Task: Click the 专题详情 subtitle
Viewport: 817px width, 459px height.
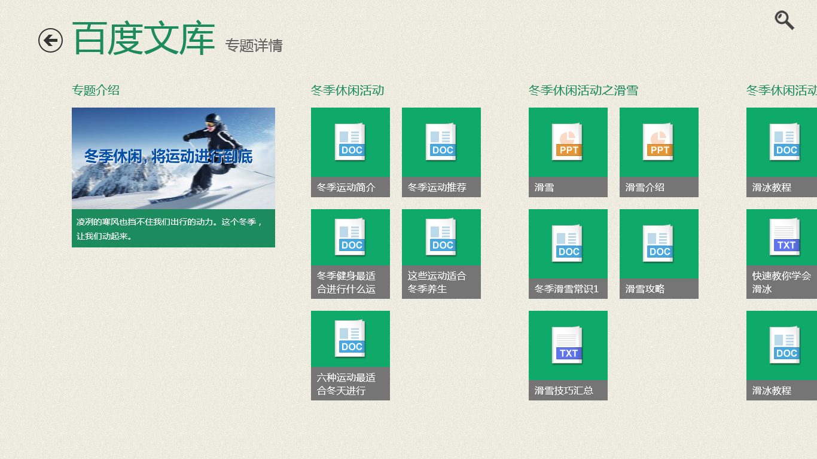Action: [254, 45]
